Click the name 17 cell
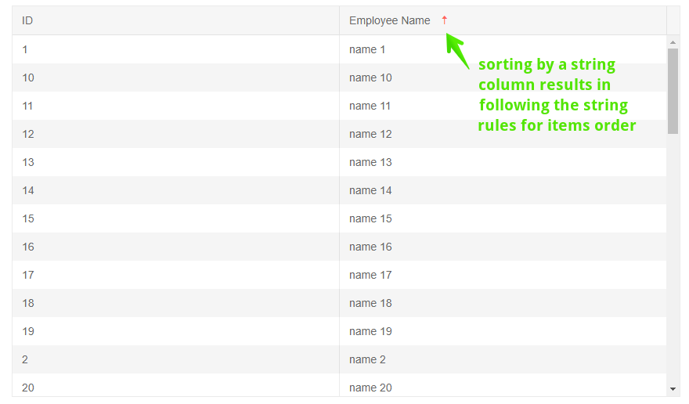 click(x=370, y=275)
